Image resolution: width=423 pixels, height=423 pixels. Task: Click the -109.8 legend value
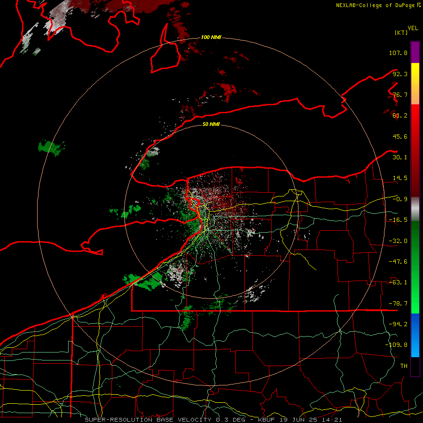(396, 345)
